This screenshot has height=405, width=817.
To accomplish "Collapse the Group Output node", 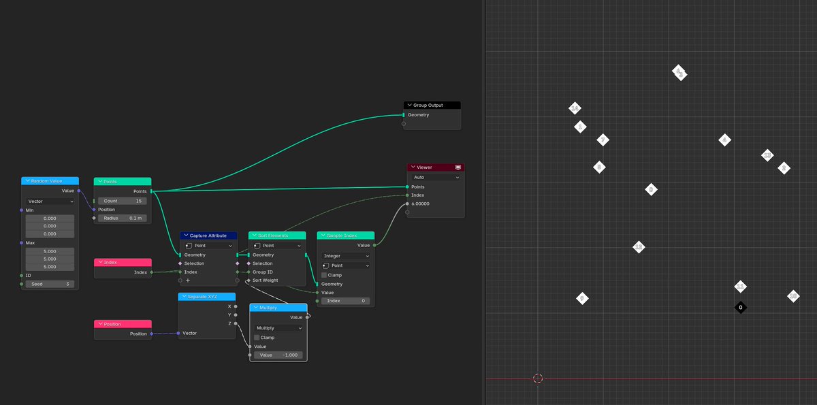I will tap(409, 106).
